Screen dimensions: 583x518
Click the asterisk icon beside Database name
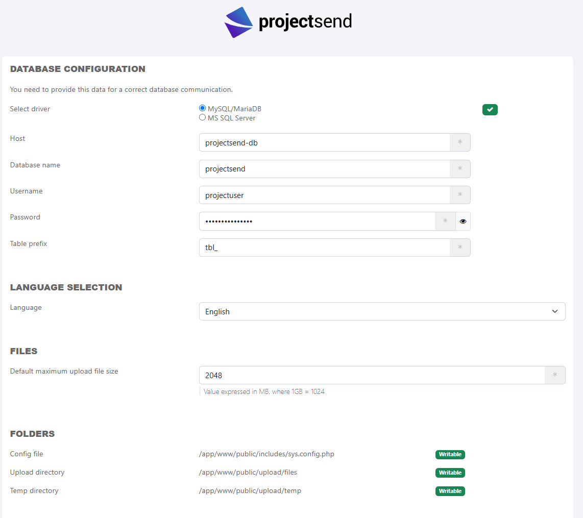coord(460,169)
